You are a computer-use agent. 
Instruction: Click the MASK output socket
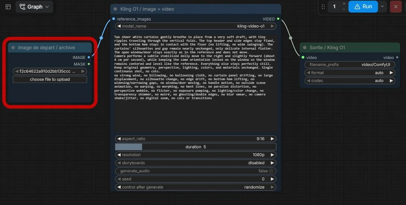[89, 64]
